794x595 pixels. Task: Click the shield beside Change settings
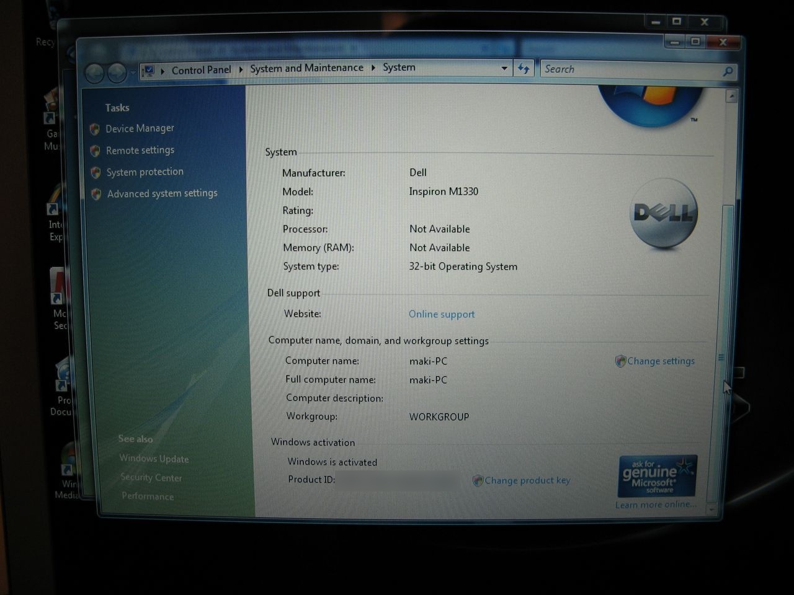(x=620, y=361)
